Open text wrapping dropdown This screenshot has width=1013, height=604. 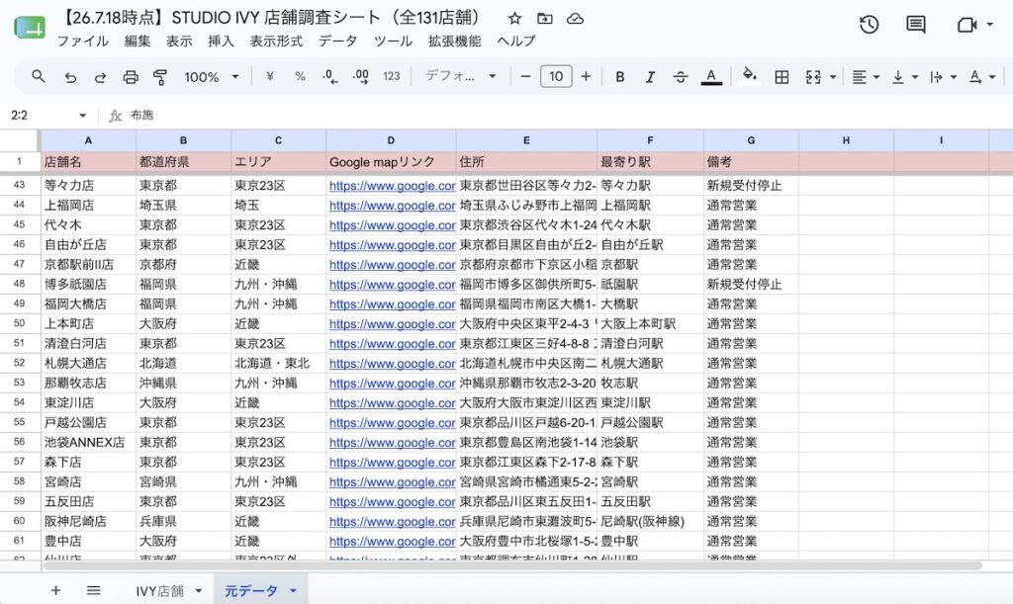coord(943,77)
